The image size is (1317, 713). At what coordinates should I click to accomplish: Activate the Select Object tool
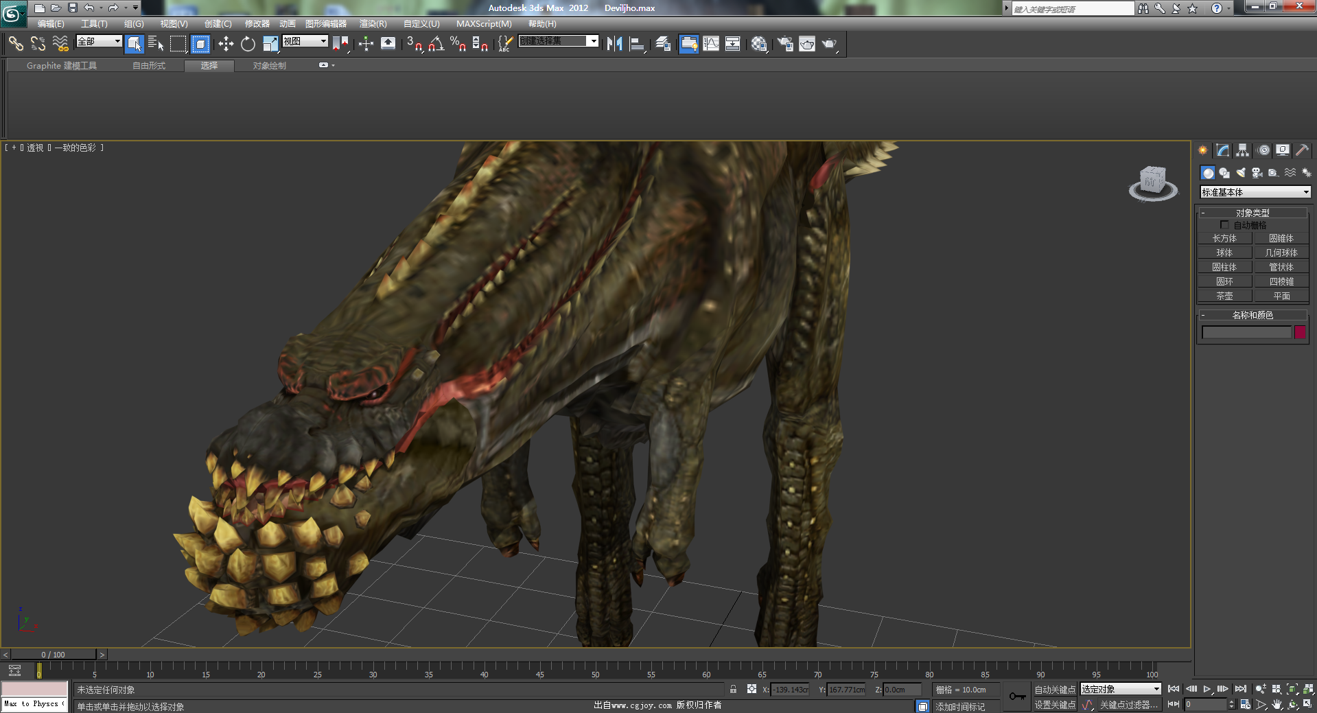click(x=135, y=44)
